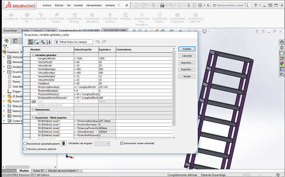
Task: Expand the Historial tree node
Action: click(x=4, y=57)
